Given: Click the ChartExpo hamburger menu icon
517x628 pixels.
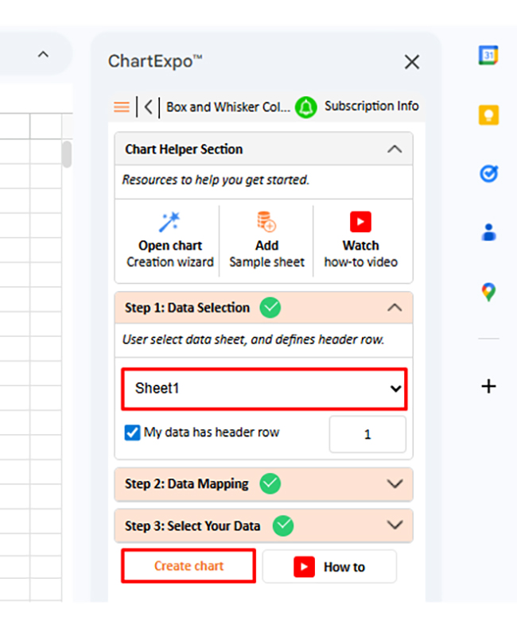Looking at the screenshot, I should coord(122,107).
